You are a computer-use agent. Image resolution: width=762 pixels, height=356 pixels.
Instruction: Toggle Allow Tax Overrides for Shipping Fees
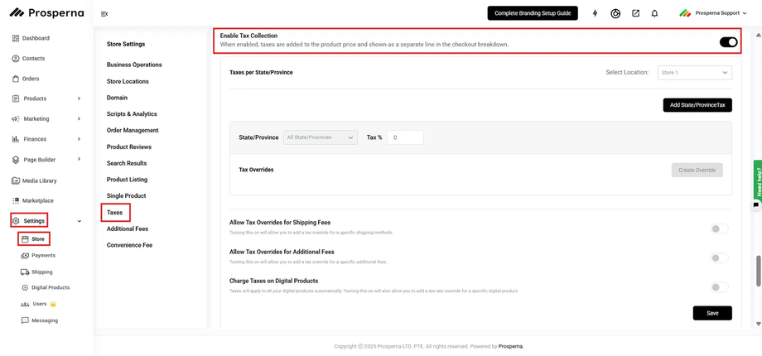click(720, 229)
